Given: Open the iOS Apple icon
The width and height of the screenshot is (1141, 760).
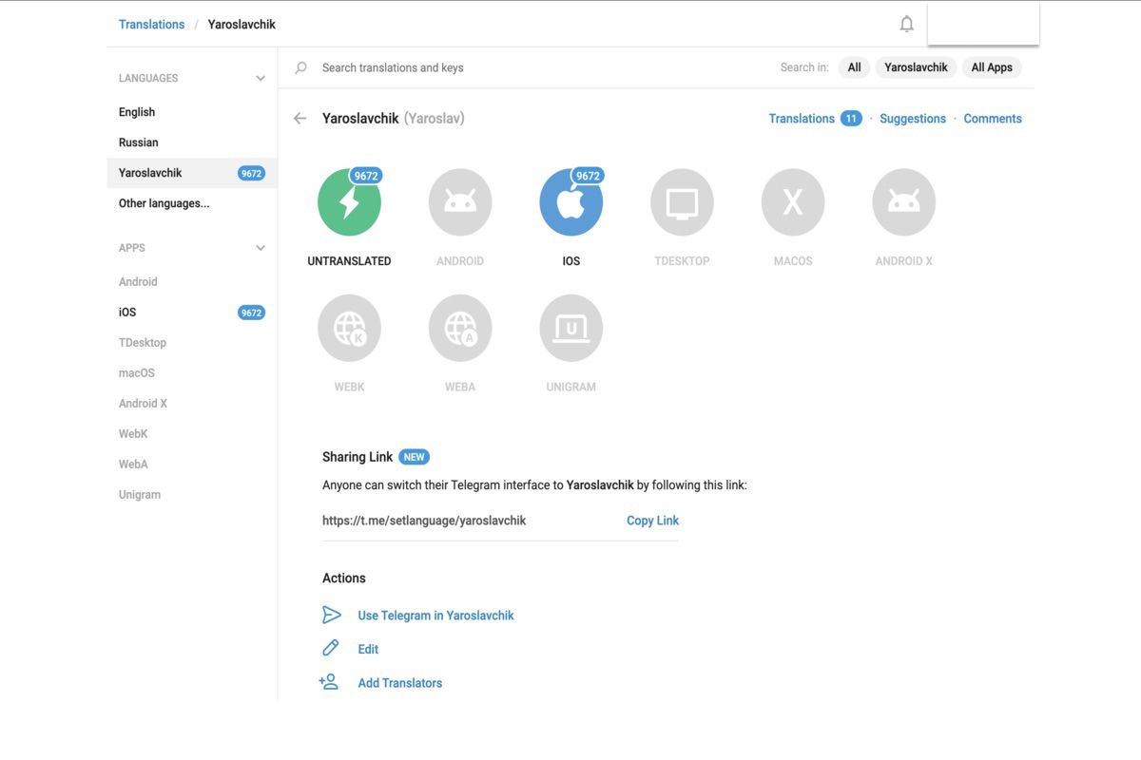Looking at the screenshot, I should [570, 202].
